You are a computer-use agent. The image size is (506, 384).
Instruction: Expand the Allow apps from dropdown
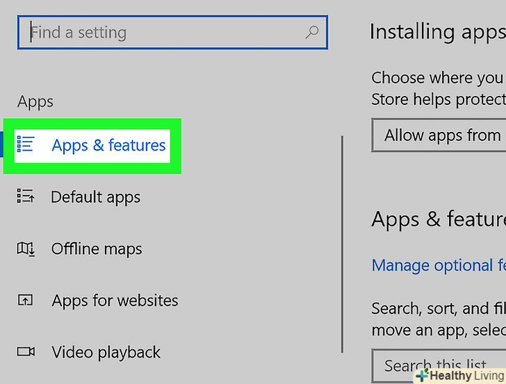pyautogui.click(x=439, y=135)
